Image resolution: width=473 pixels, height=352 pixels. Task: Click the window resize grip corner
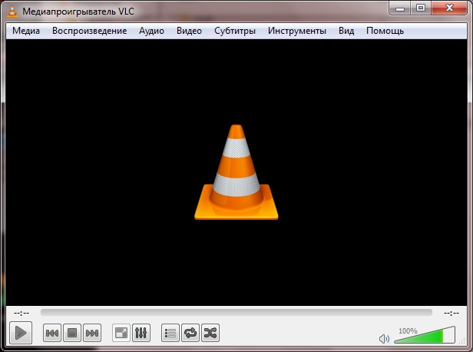pyautogui.click(x=462, y=341)
